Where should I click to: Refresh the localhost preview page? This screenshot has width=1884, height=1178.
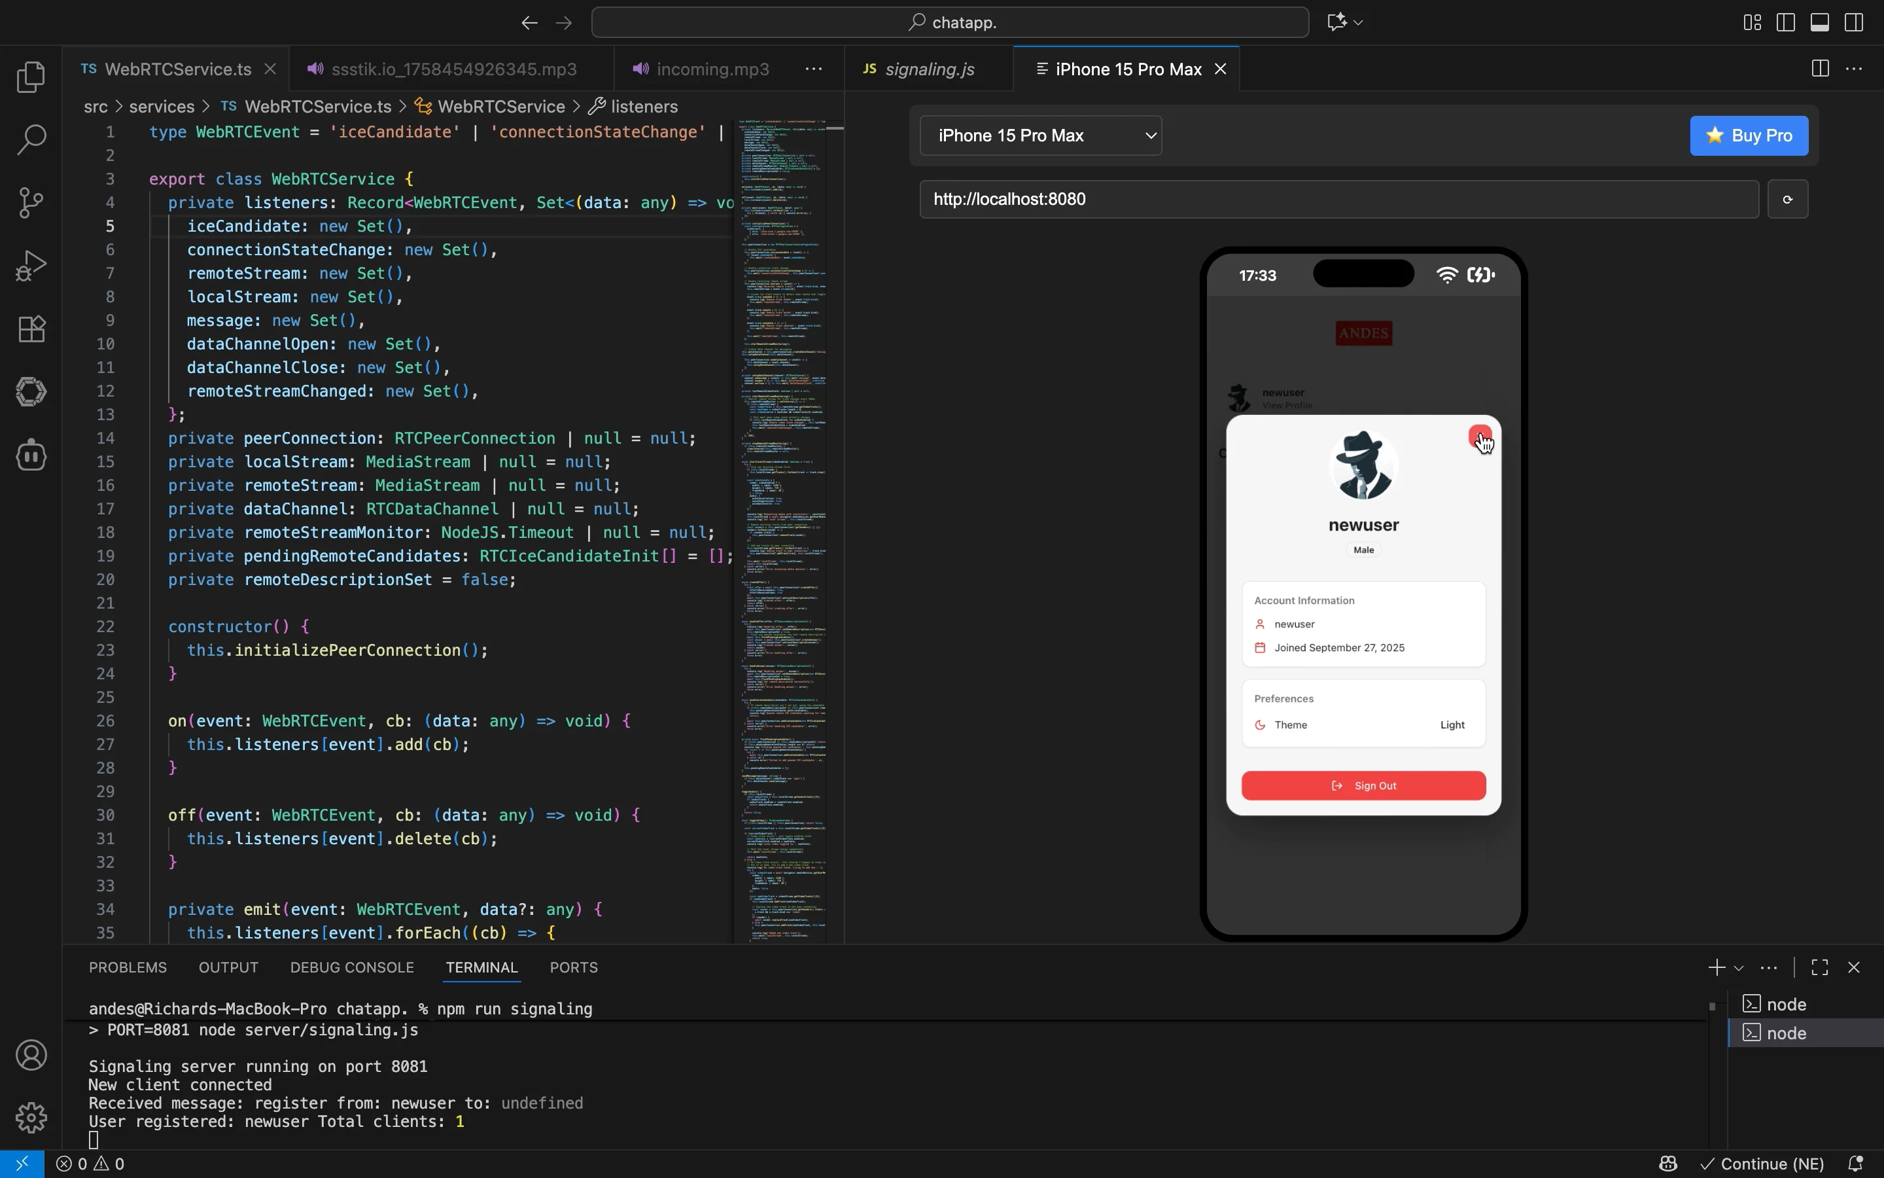tap(1788, 199)
